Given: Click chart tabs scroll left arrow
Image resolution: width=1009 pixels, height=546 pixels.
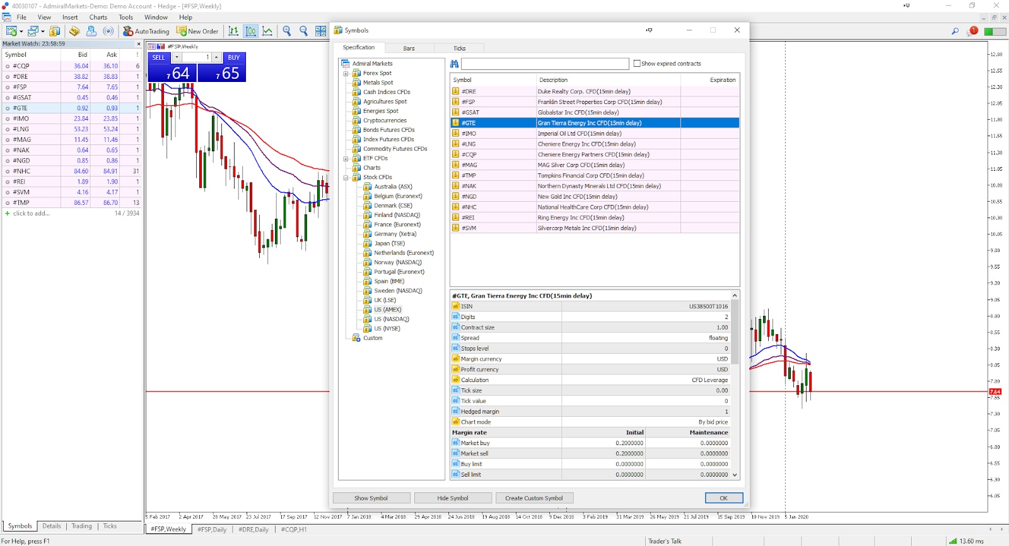Looking at the screenshot, I should point(991,530).
